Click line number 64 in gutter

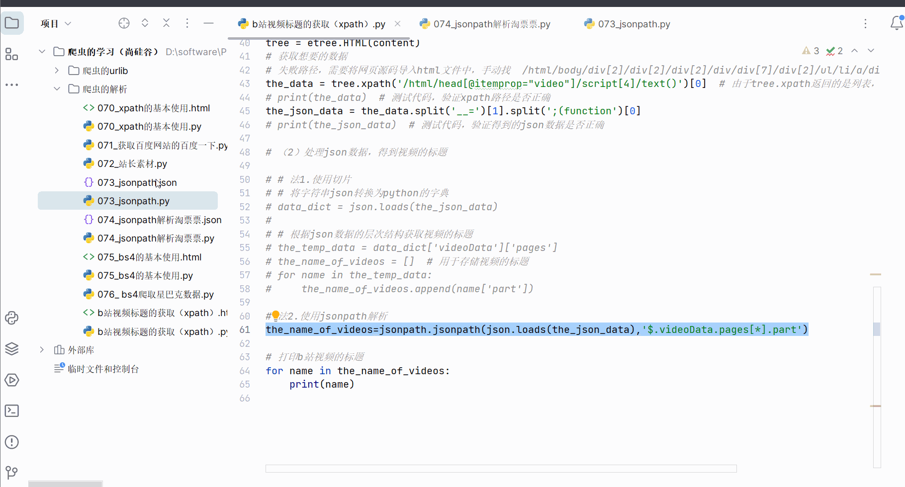(x=245, y=371)
